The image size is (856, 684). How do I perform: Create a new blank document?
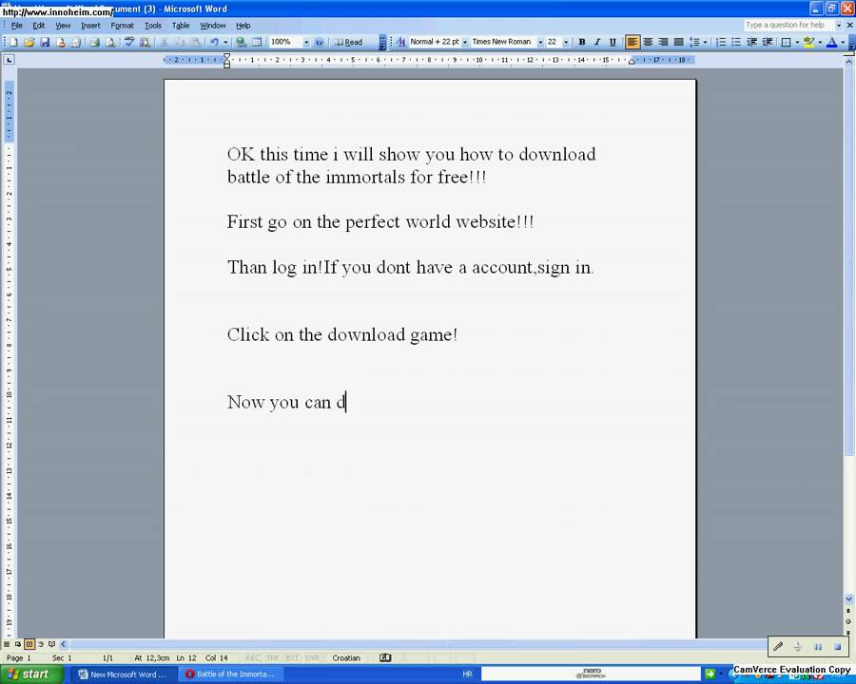[x=13, y=42]
